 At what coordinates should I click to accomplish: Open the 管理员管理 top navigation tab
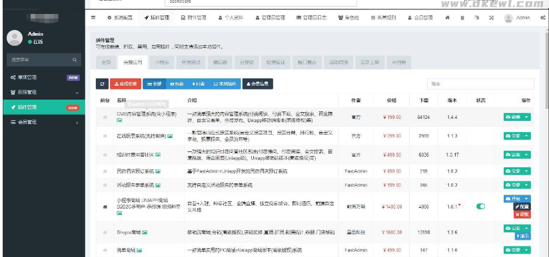(270, 17)
